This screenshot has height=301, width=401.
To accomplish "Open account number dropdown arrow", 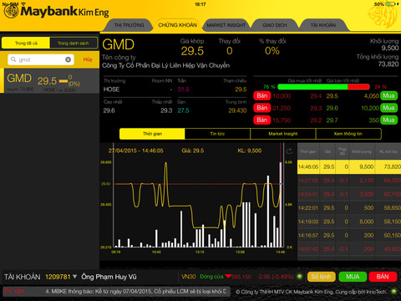I will (74, 277).
